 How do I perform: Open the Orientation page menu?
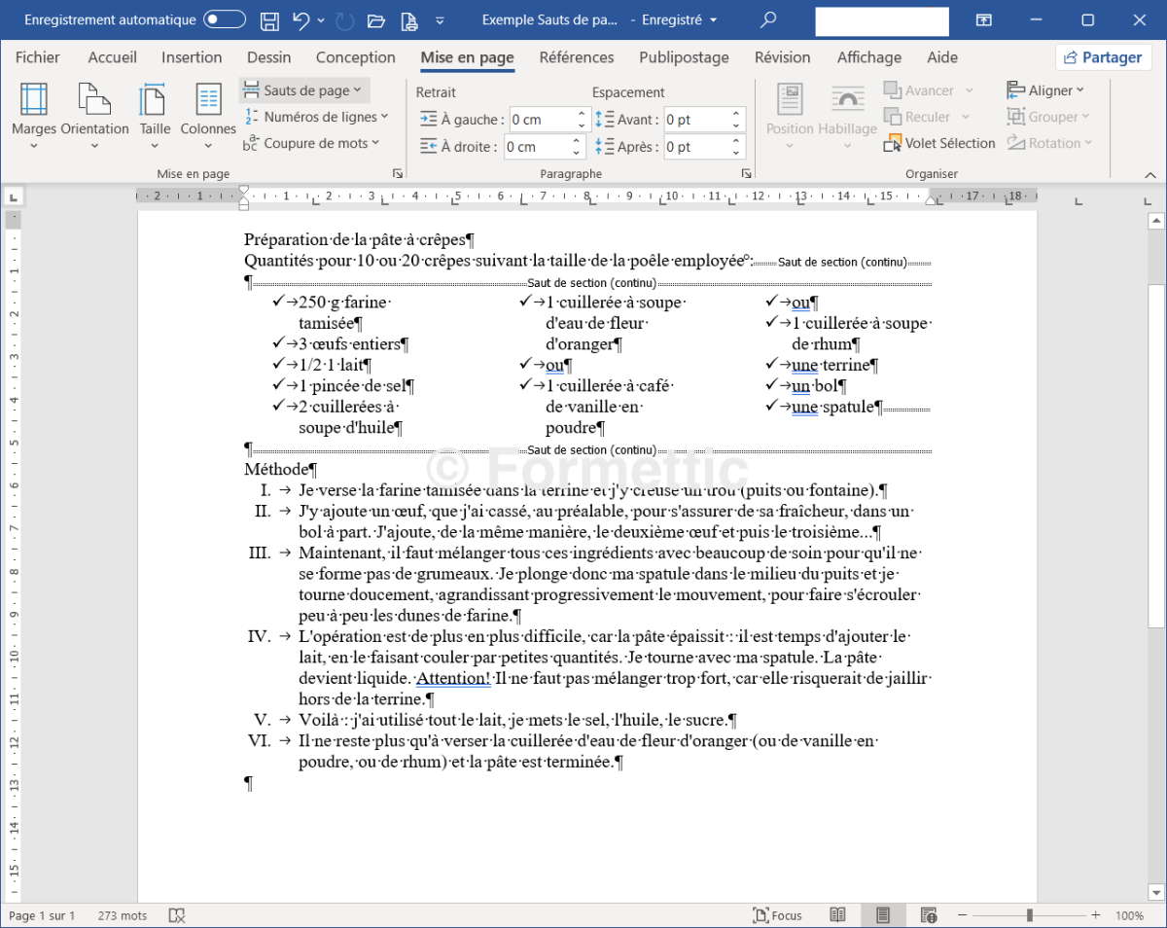[94, 115]
